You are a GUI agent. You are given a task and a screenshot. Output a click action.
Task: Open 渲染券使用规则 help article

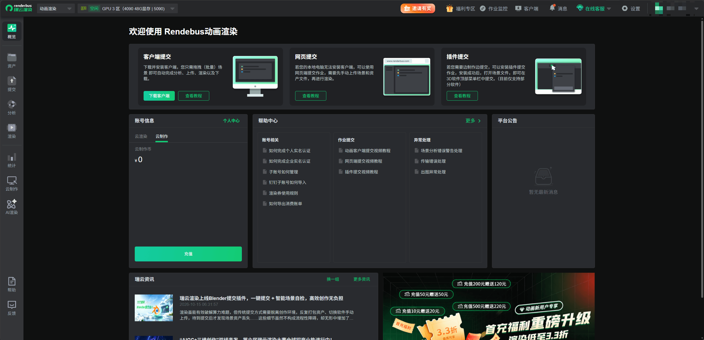point(283,193)
